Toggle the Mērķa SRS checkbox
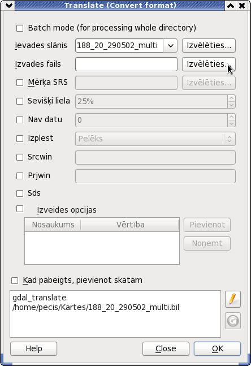Image resolution: width=251 pixels, height=366 pixels. (x=20, y=83)
